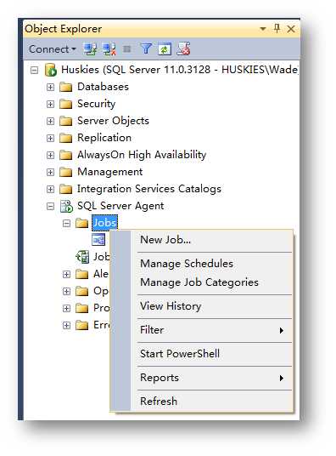
Task: Click the Job Activity Monitor icon
Action: pyautogui.click(x=82, y=257)
